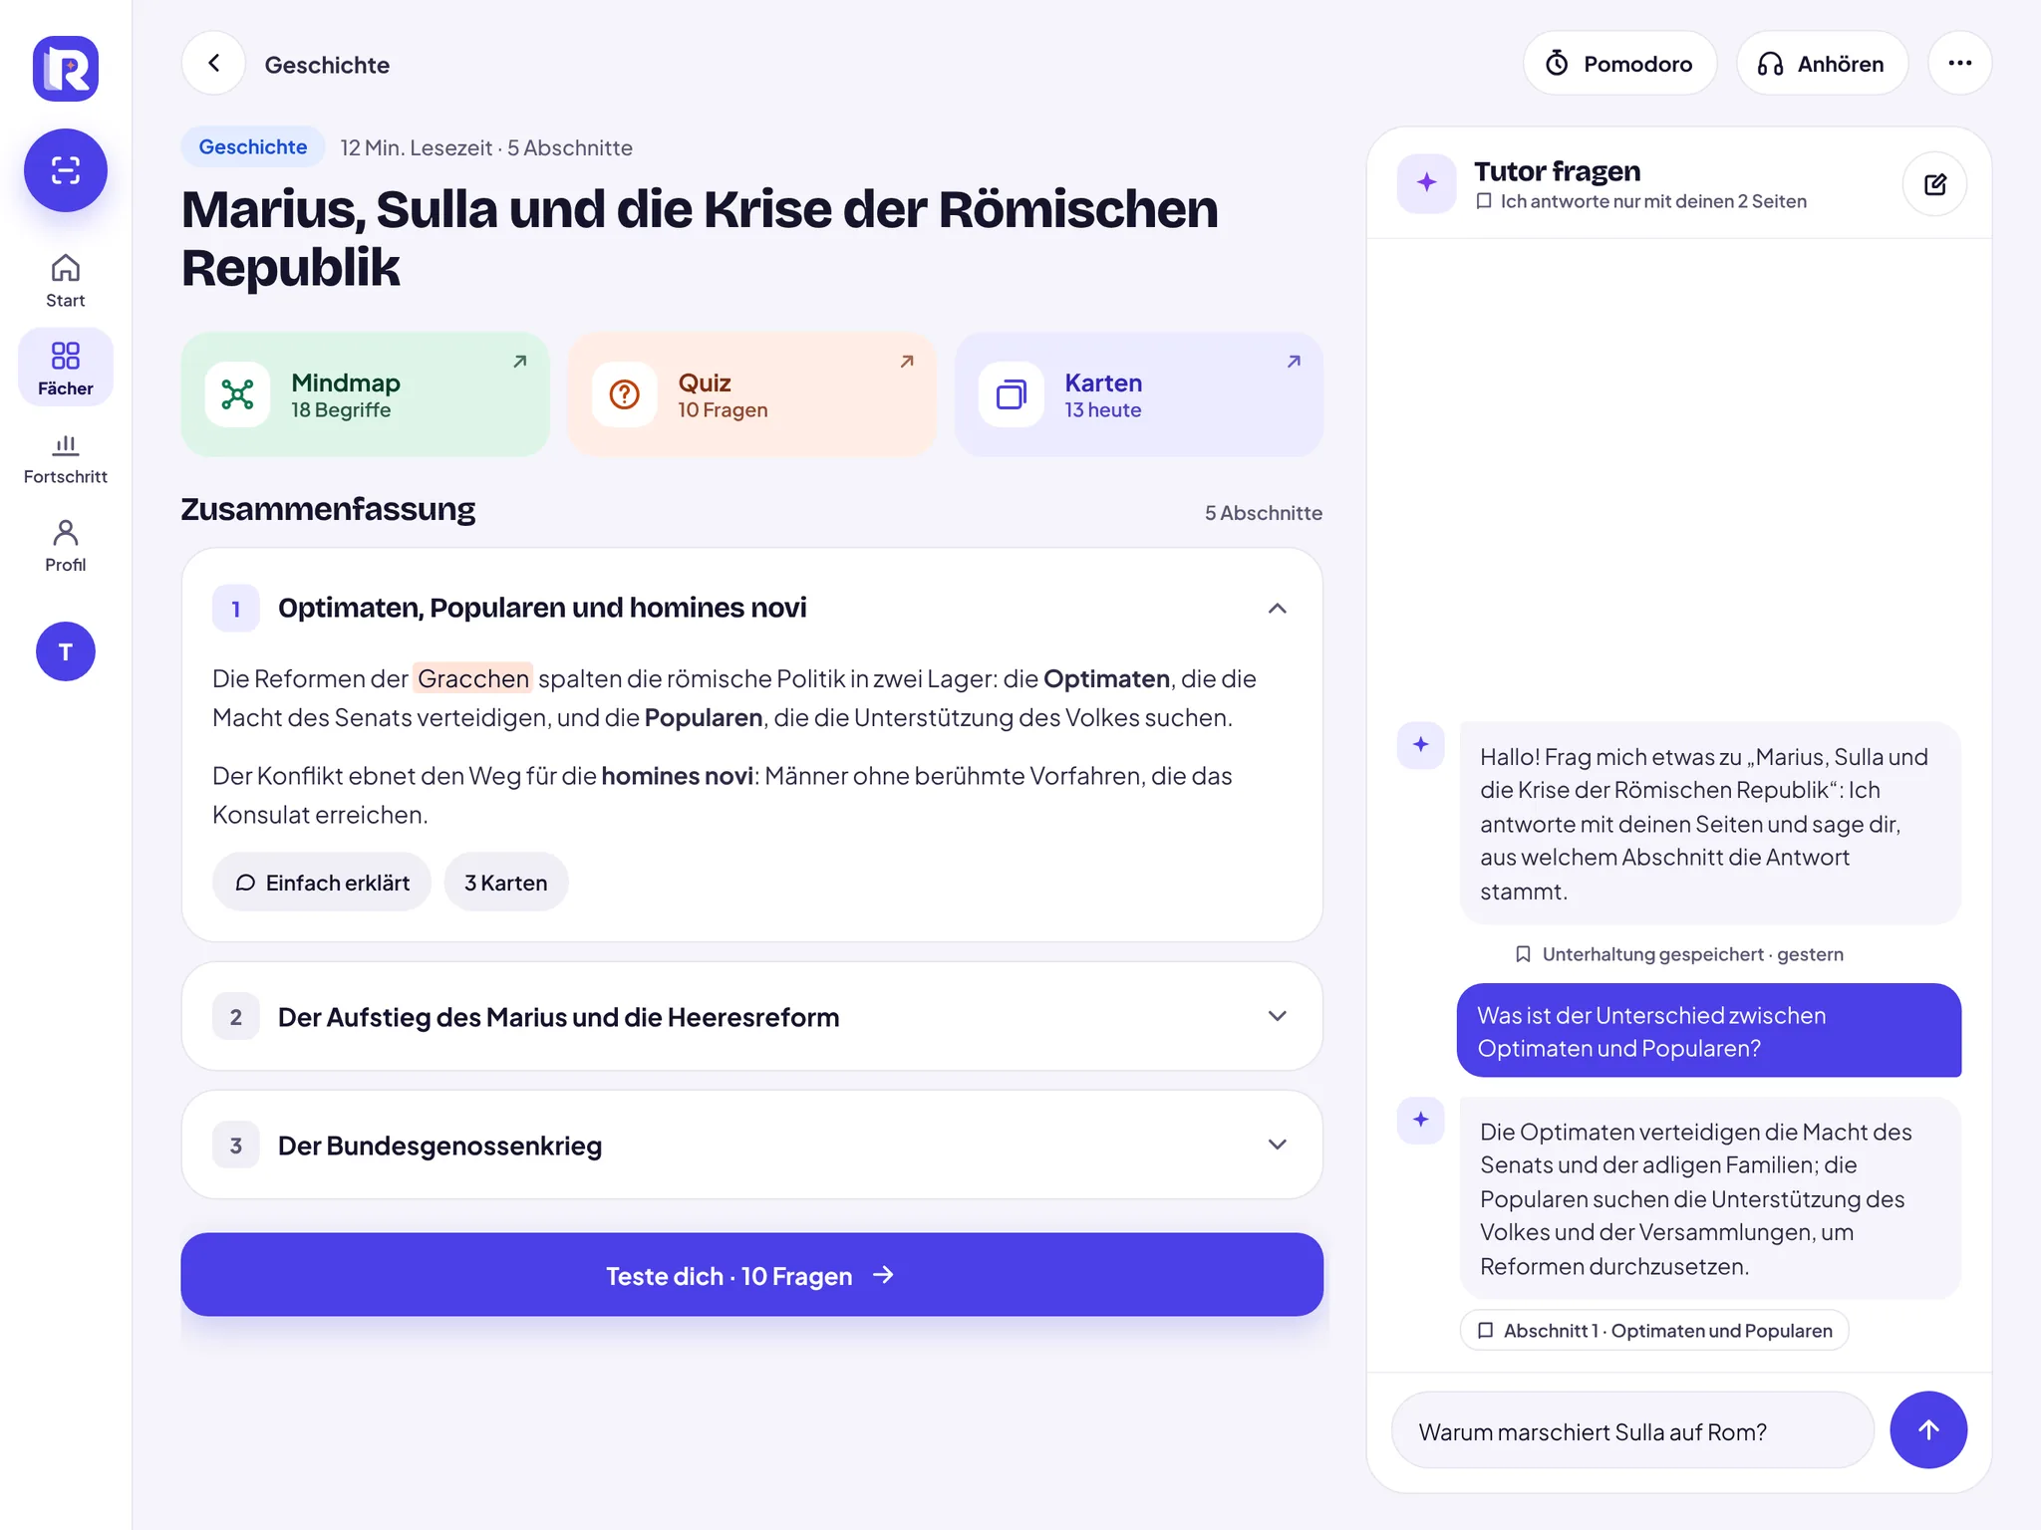This screenshot has width=2041, height=1530.
Task: Open the Fortschritt section
Action: pos(66,457)
